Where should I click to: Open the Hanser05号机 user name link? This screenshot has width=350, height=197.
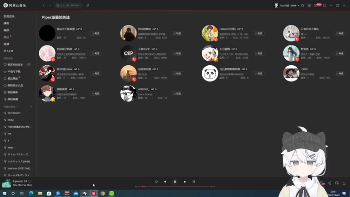click(x=227, y=29)
